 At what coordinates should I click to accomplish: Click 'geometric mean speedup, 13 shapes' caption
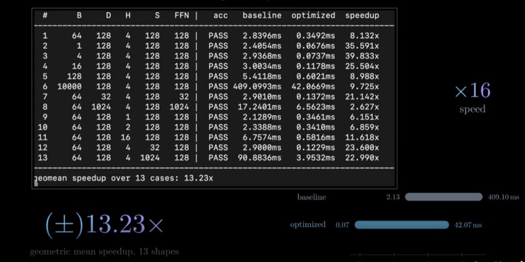(x=104, y=252)
